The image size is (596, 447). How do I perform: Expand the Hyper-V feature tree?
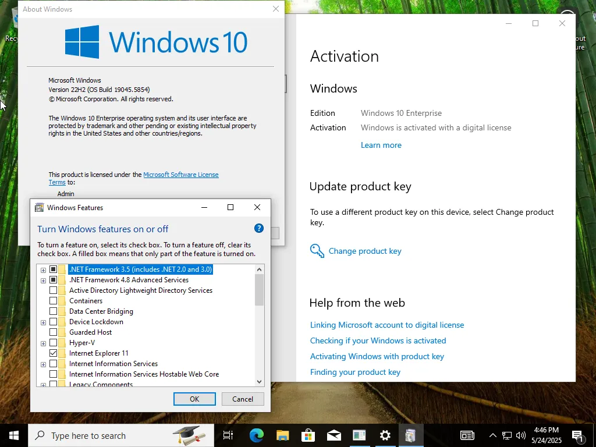[43, 343]
